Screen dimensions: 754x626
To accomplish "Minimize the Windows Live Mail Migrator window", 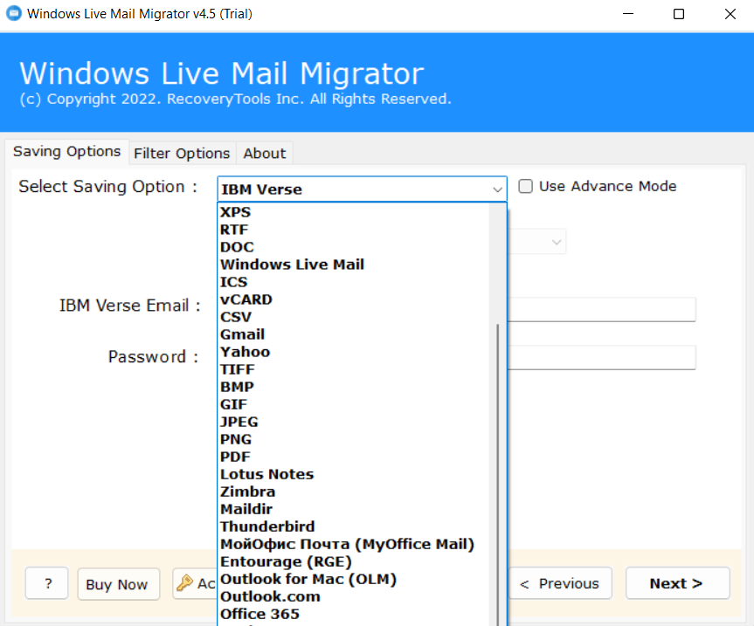I will click(628, 14).
